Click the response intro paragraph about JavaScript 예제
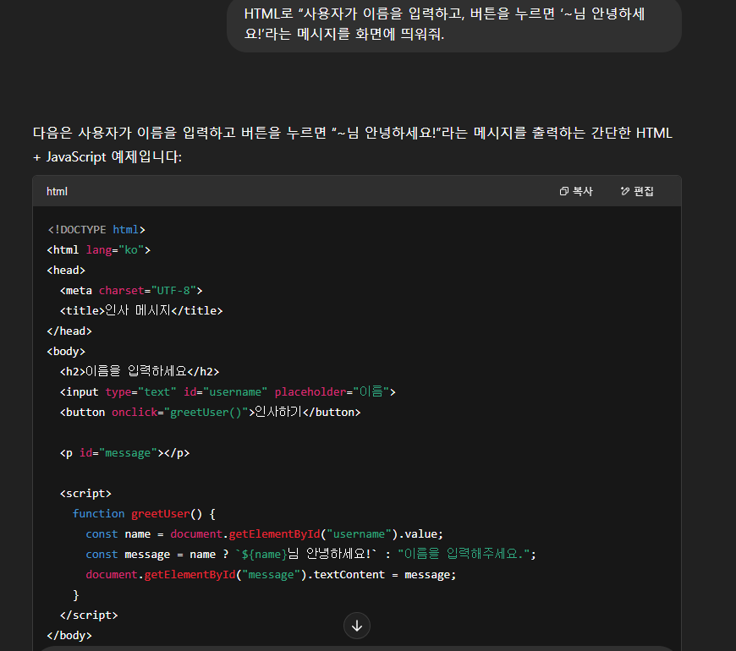Screen dimensions: 736x651 353,145
